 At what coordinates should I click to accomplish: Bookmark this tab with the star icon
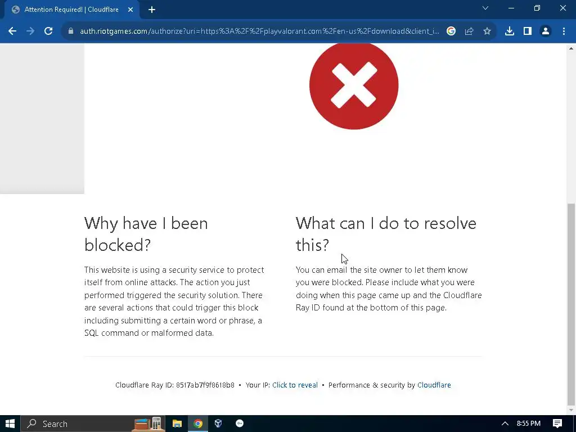click(487, 31)
